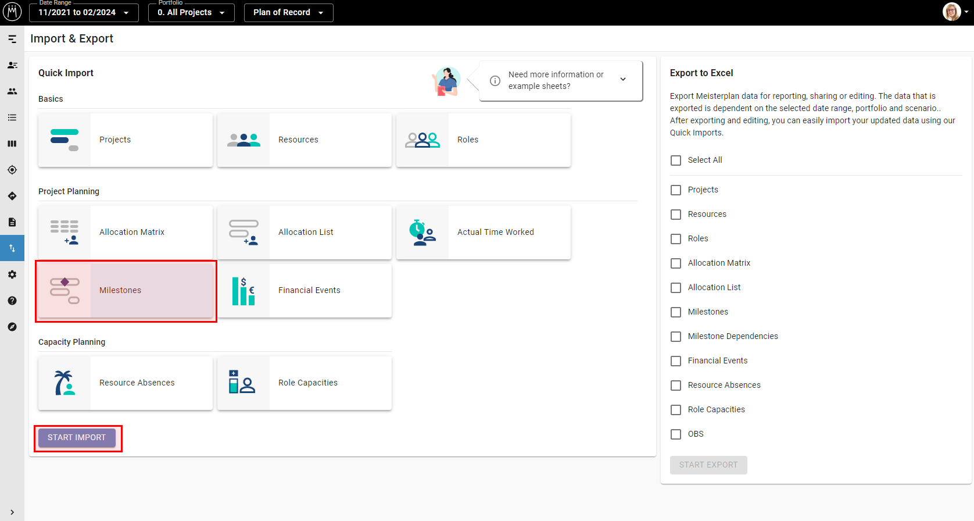Open the user avatar dropdown arrow
Image resolution: width=974 pixels, height=521 pixels.
coord(967,12)
